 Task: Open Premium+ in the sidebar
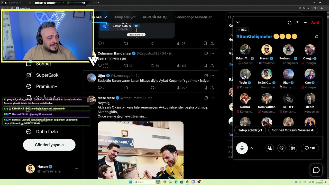(x=42, y=86)
